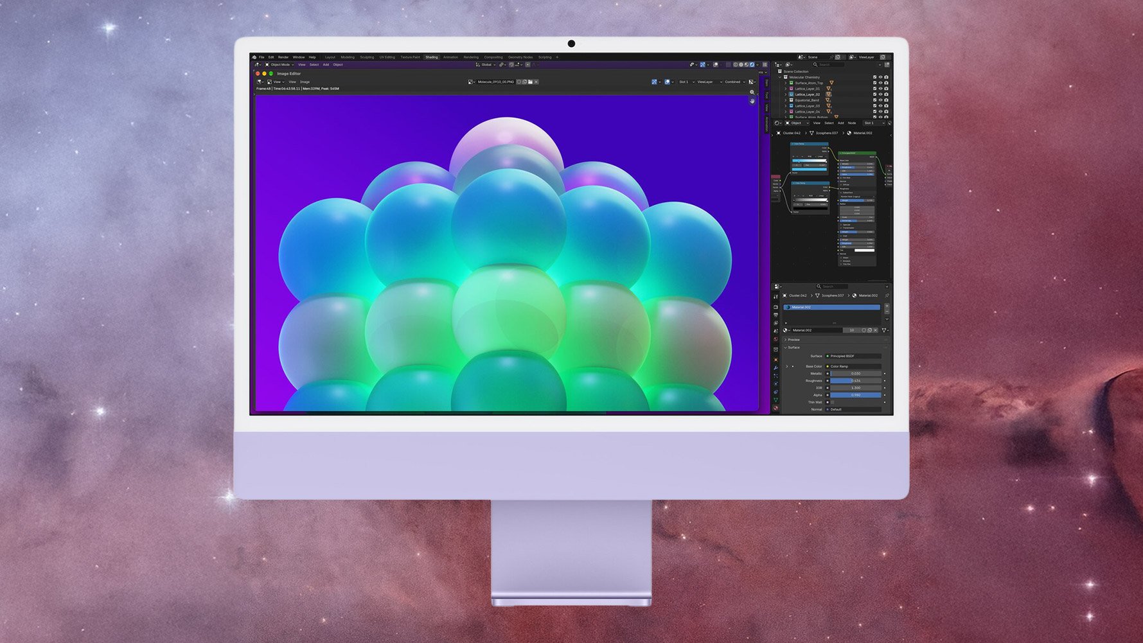Expand the Base Color sub-options arrow
1143x643 pixels.
tap(787, 366)
